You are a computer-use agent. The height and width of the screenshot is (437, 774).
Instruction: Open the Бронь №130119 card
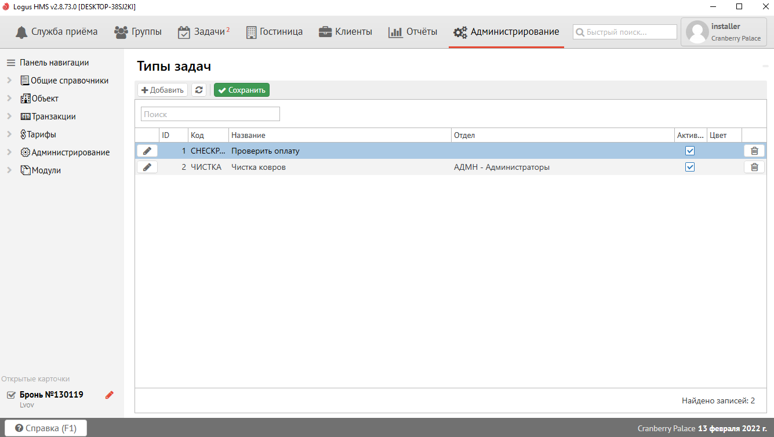(52, 395)
